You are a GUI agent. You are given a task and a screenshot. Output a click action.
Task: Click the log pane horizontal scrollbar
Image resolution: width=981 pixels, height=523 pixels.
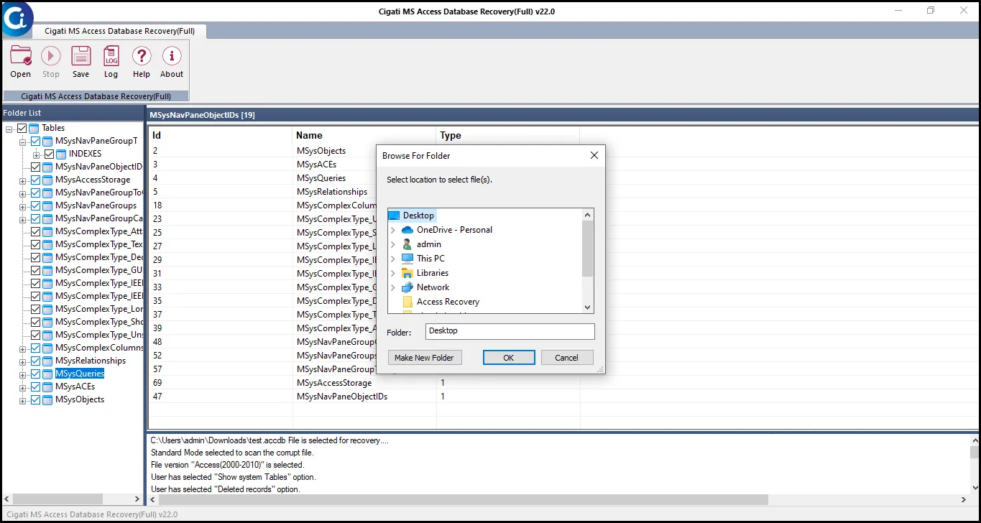click(463, 499)
